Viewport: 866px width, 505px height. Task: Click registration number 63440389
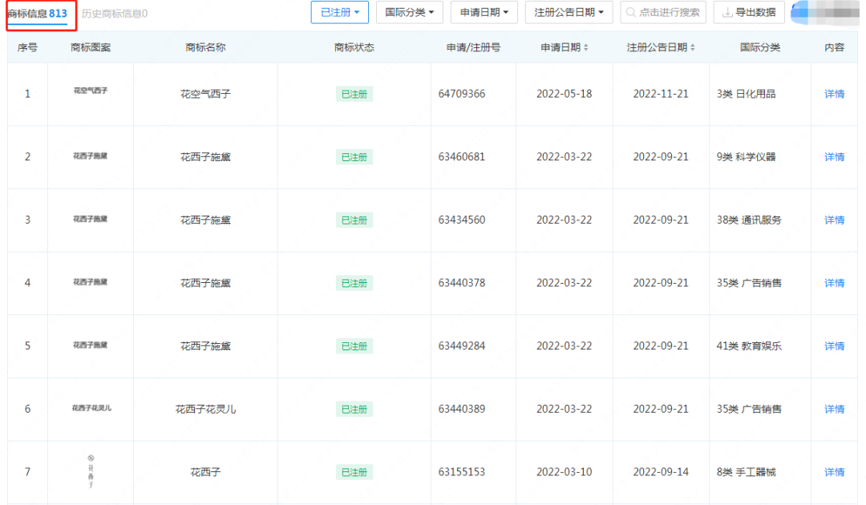(x=462, y=409)
